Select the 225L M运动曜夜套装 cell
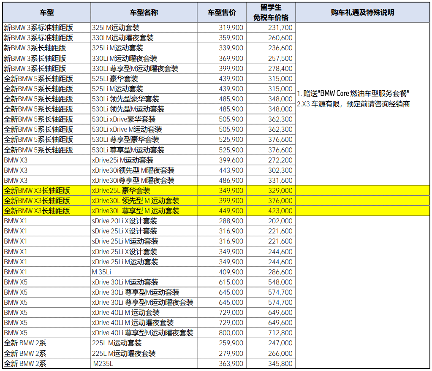 (144, 354)
